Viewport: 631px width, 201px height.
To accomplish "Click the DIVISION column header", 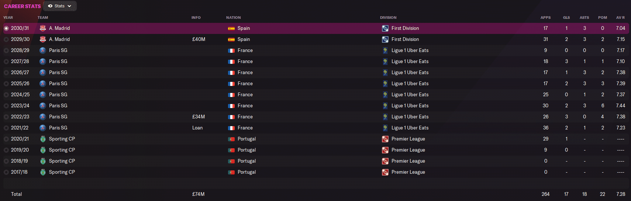I will 388,17.
